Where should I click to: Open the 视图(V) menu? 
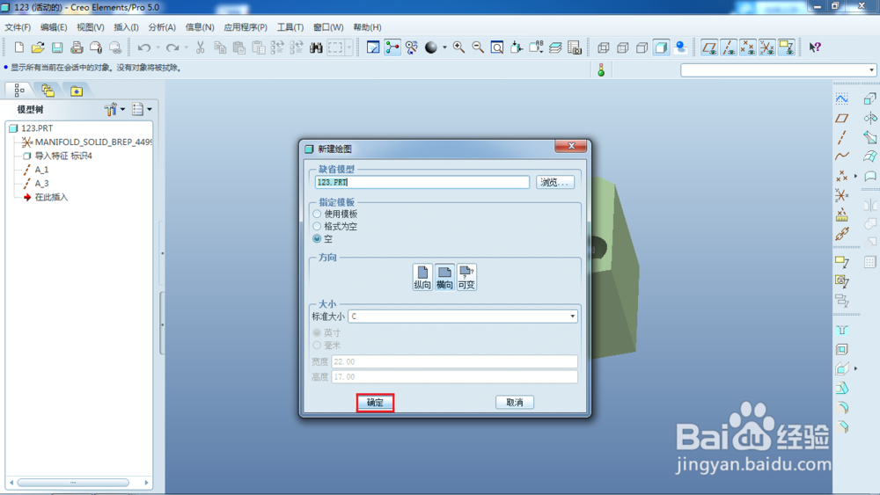91,27
